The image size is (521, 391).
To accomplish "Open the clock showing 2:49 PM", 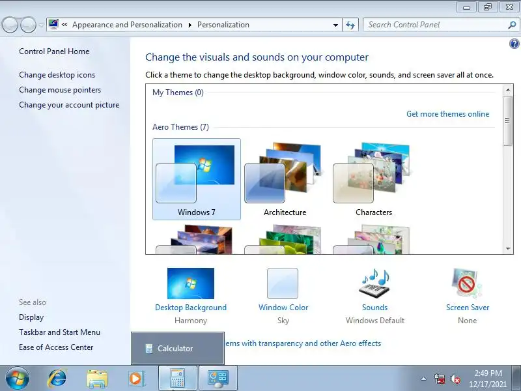I will tap(488, 379).
